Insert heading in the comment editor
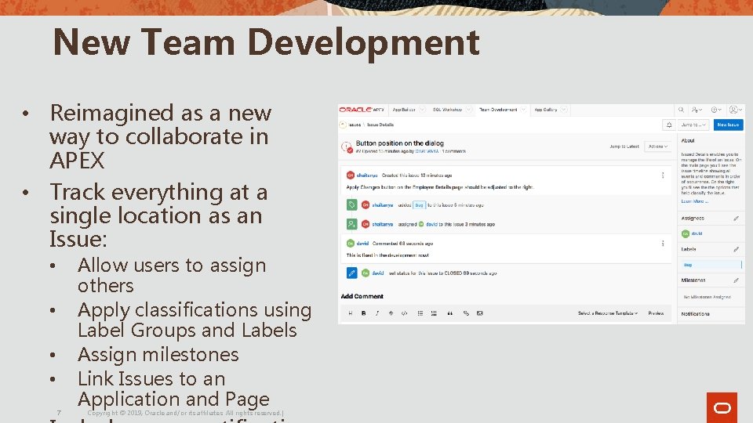 click(350, 313)
